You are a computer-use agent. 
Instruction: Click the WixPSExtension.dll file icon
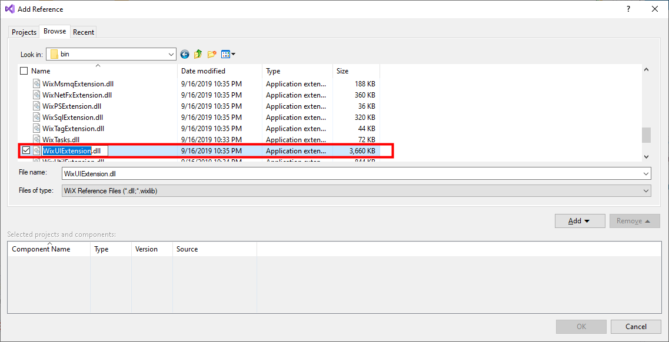[37, 106]
